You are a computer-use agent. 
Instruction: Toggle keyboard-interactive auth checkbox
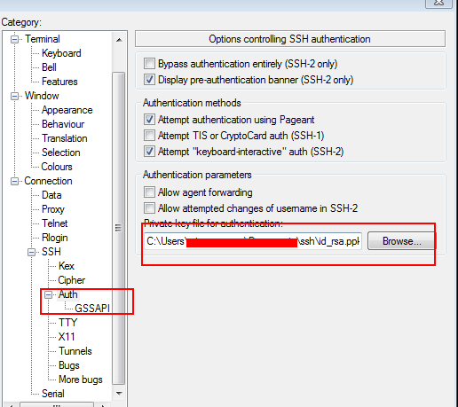[x=149, y=152]
